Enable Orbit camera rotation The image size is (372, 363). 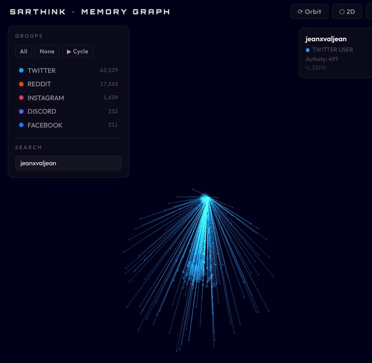point(309,12)
